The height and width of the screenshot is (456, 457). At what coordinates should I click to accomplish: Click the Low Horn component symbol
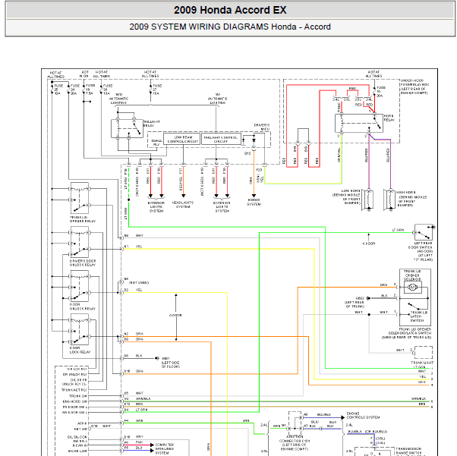coord(368,200)
